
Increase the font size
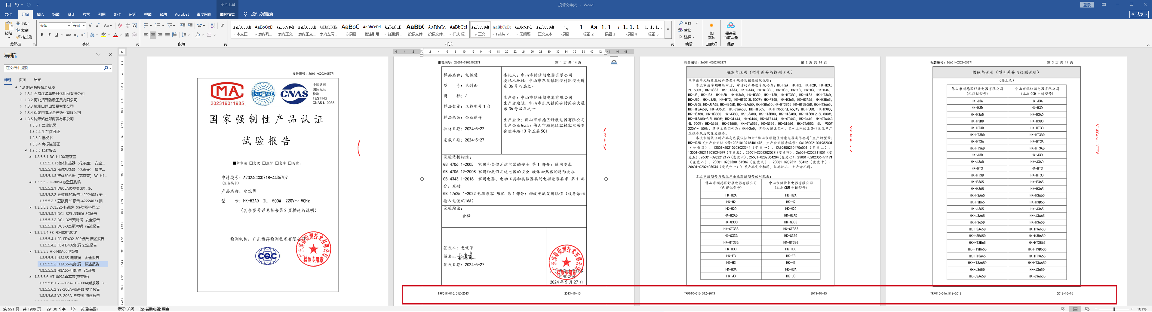pos(90,26)
